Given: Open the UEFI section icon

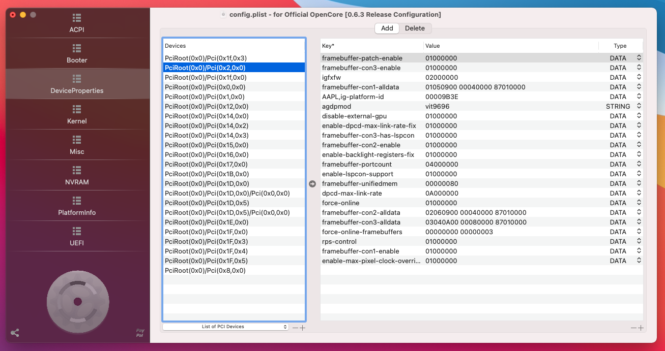Looking at the screenshot, I should tap(77, 231).
